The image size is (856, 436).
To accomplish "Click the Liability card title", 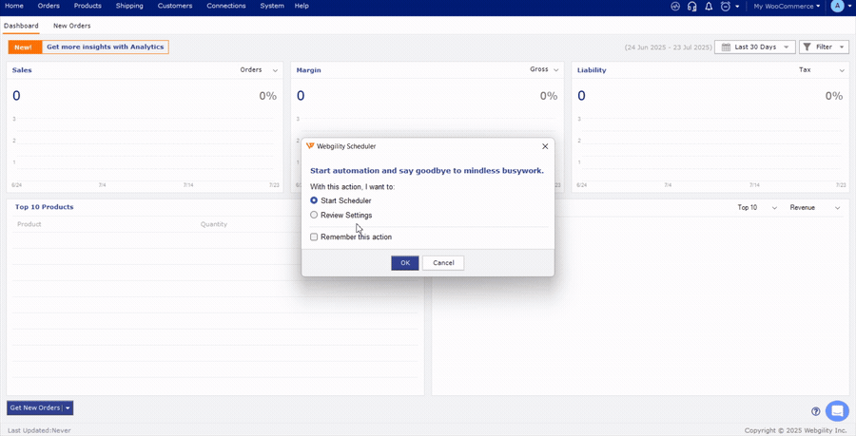I will (592, 70).
